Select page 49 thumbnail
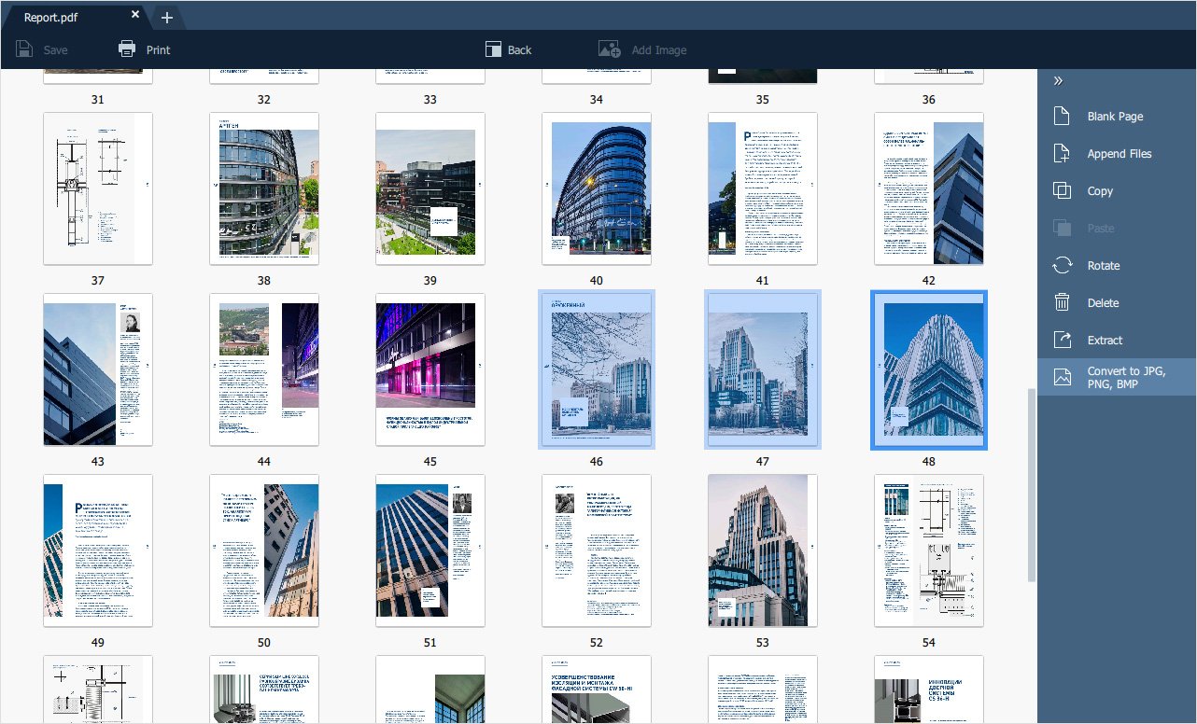This screenshot has height=724, width=1197. point(98,550)
